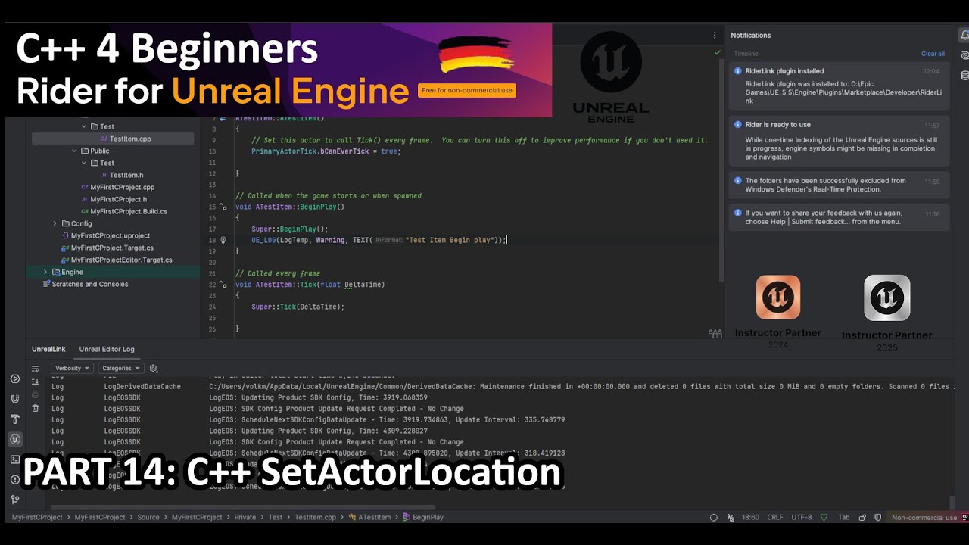Image resolution: width=969 pixels, height=545 pixels.
Task: Click the gutter icon at line 18
Action: pos(223,240)
